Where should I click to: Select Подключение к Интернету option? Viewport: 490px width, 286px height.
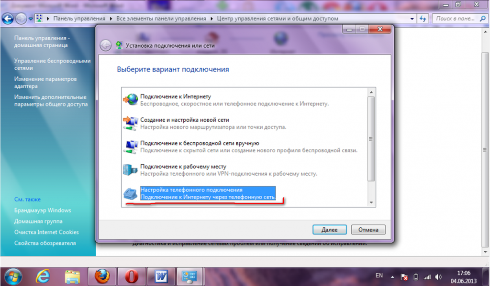pyautogui.click(x=245, y=100)
